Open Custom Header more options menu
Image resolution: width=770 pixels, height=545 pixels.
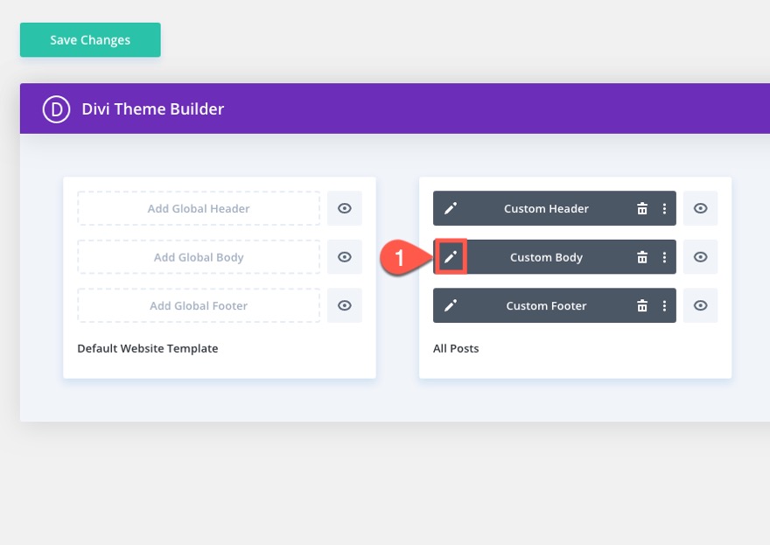tap(664, 208)
